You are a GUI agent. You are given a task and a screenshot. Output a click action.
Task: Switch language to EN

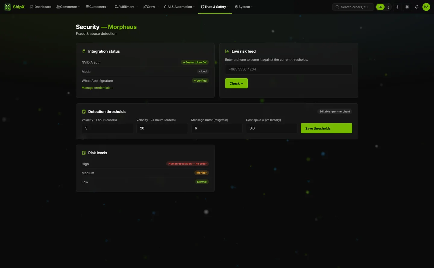380,7
